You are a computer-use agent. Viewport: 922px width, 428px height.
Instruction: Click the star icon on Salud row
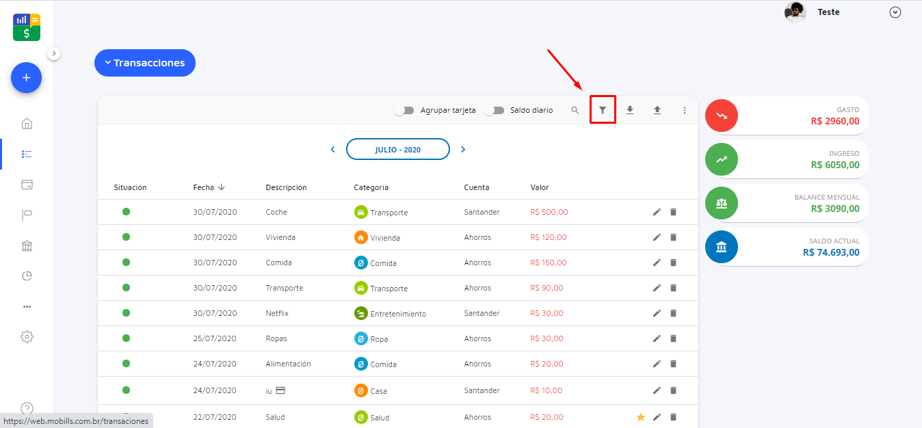(x=641, y=417)
